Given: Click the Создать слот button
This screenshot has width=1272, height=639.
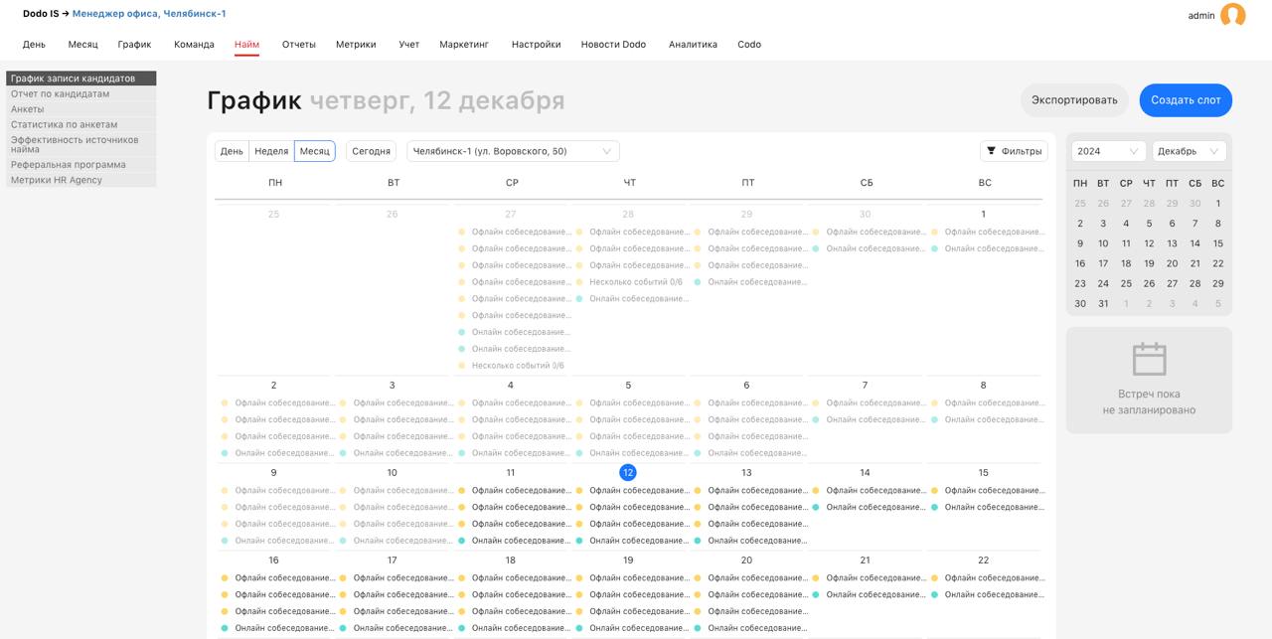Looking at the screenshot, I should coord(1186,100).
